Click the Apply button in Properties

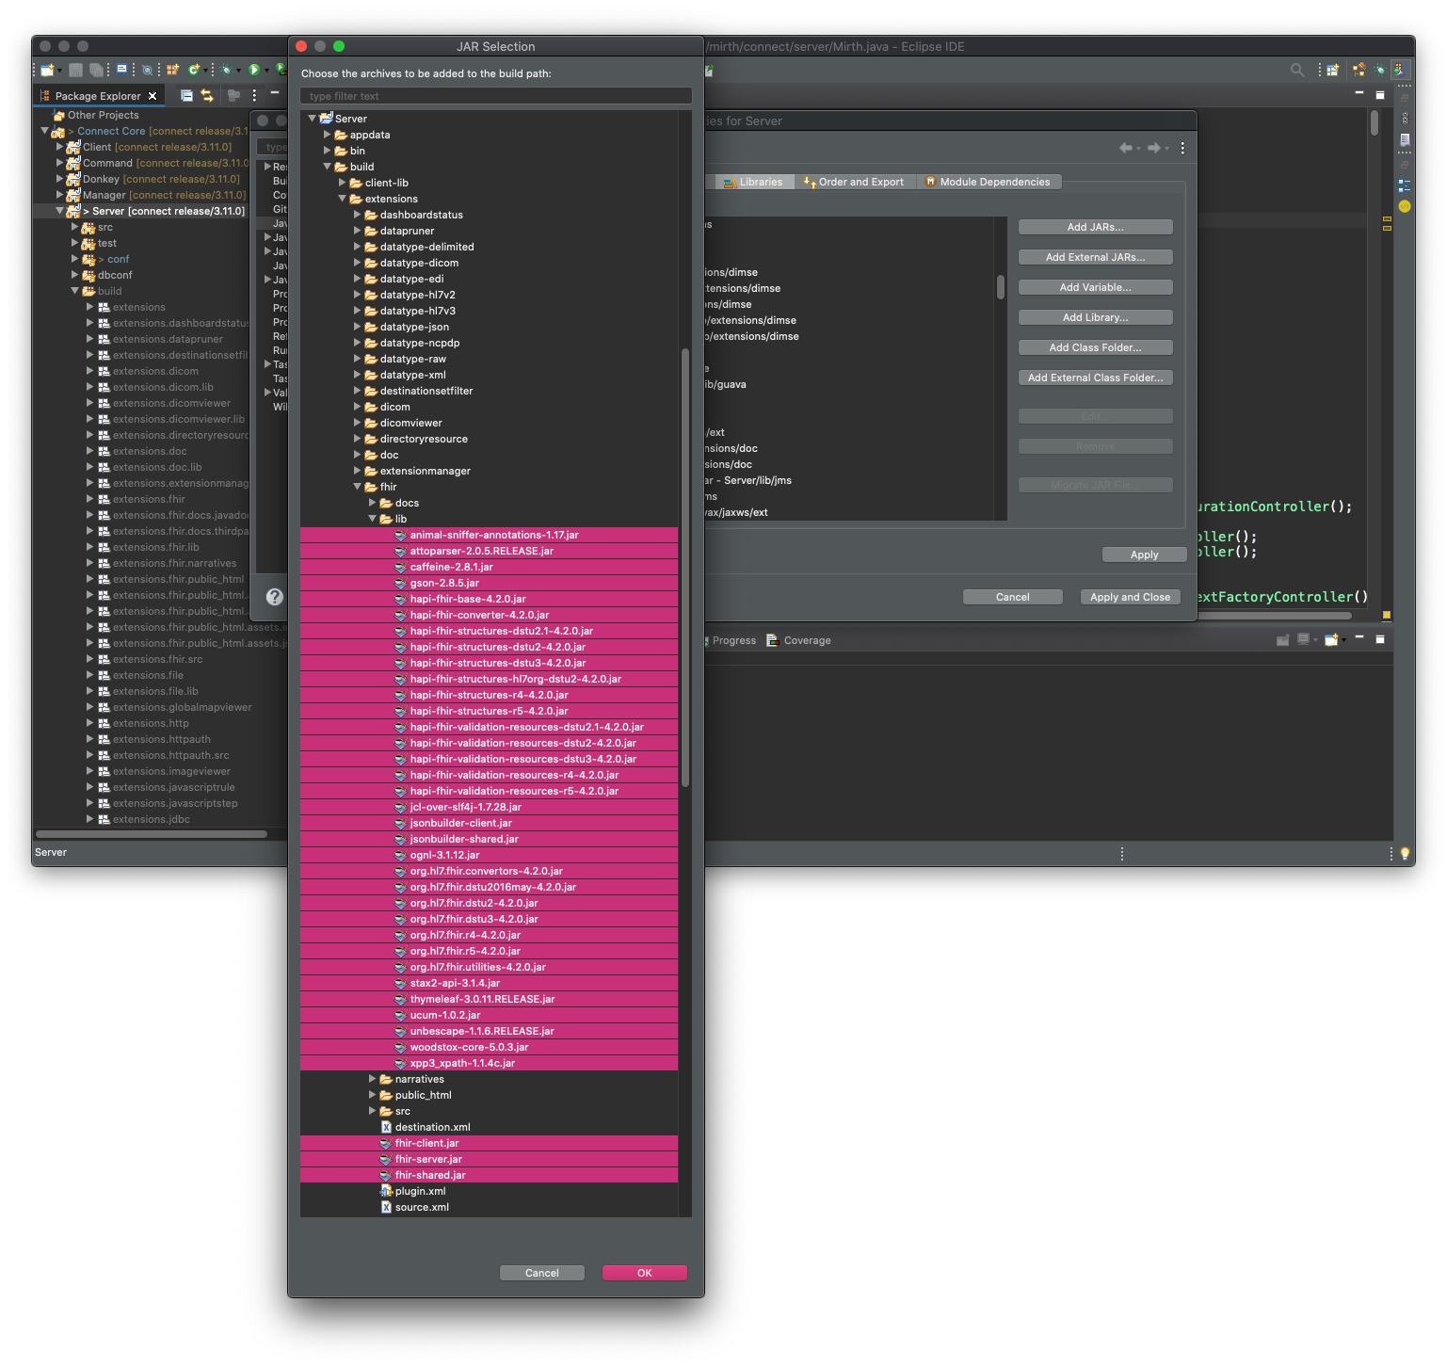click(1145, 555)
